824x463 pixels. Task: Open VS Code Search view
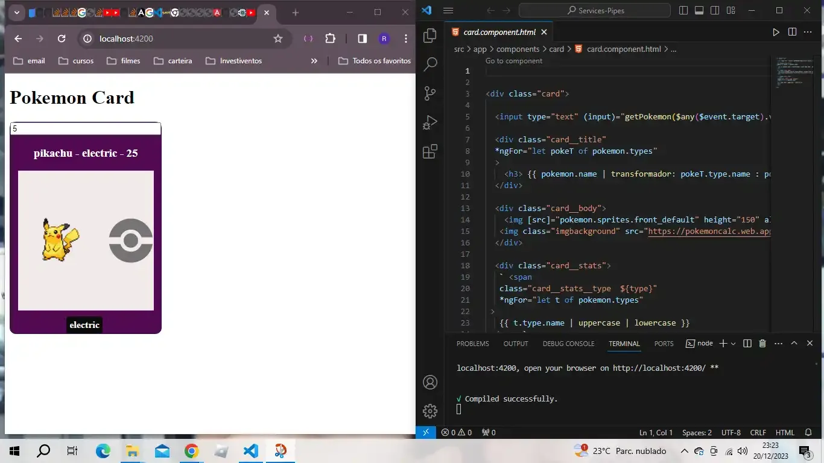pos(430,64)
